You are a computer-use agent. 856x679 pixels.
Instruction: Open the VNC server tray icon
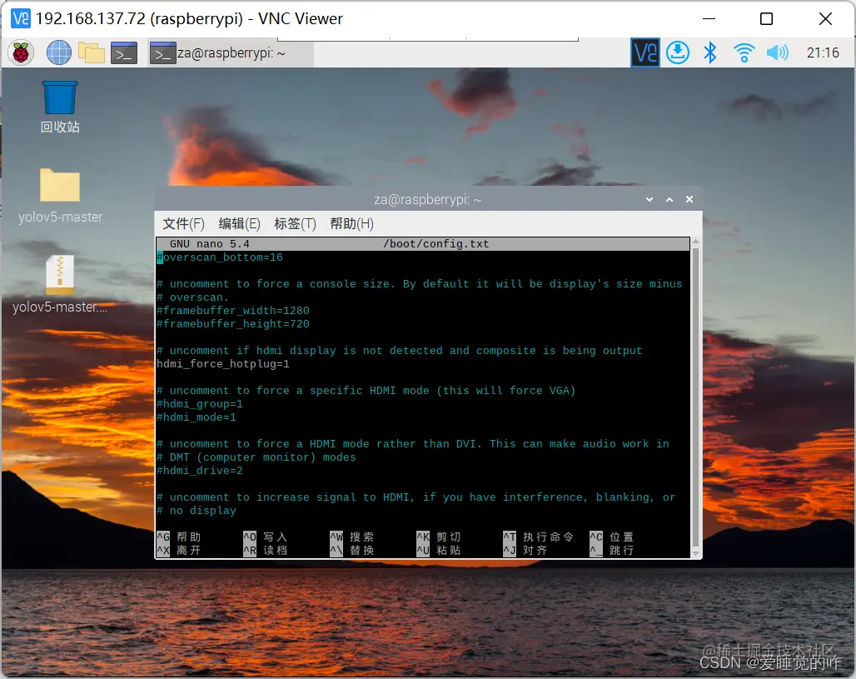pos(645,52)
